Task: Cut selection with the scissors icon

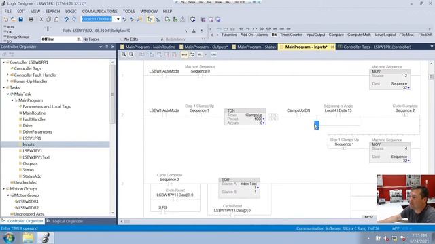Action: [41, 19]
